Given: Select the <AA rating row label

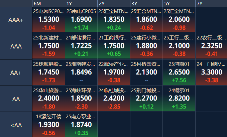Looking at the screenshot, I should point(16,125).
